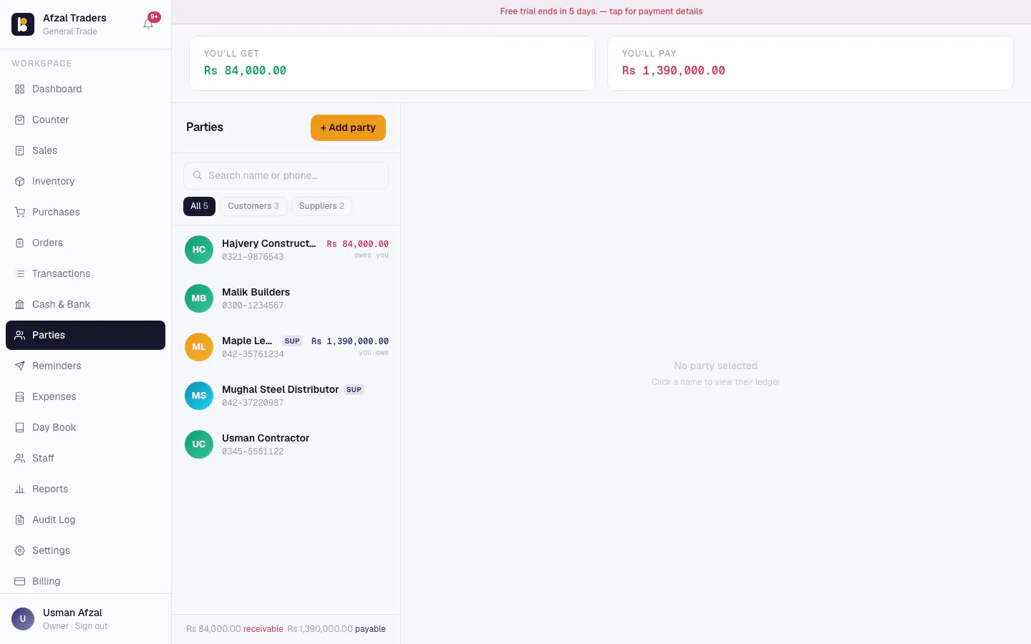Click the SUP badge on Mughal Steel
1031x644 pixels.
[354, 390]
